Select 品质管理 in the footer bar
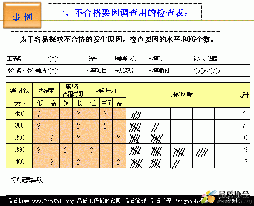Screen dimensions: 254x206 click(x=135, y=201)
